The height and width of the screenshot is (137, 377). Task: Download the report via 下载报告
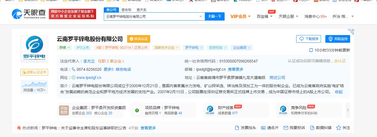pos(309,39)
